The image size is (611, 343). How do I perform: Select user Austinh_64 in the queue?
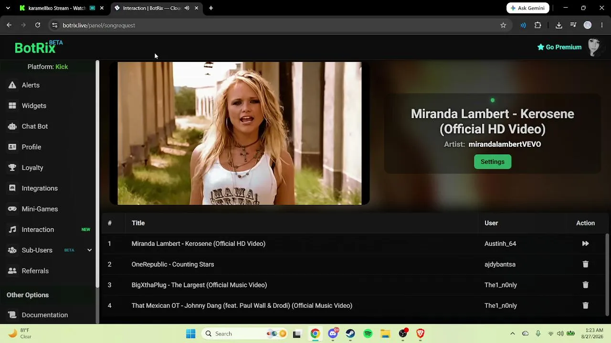(x=500, y=243)
